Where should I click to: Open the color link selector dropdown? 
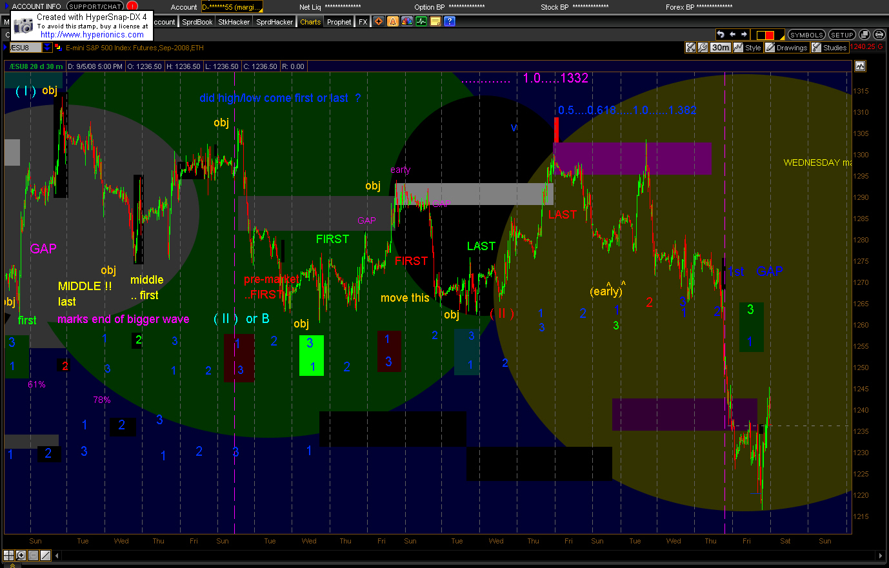pyautogui.click(x=769, y=35)
